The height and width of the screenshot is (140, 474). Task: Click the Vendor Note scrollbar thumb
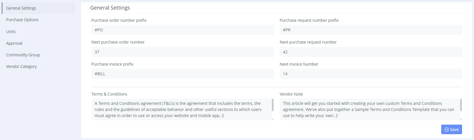click(x=461, y=105)
